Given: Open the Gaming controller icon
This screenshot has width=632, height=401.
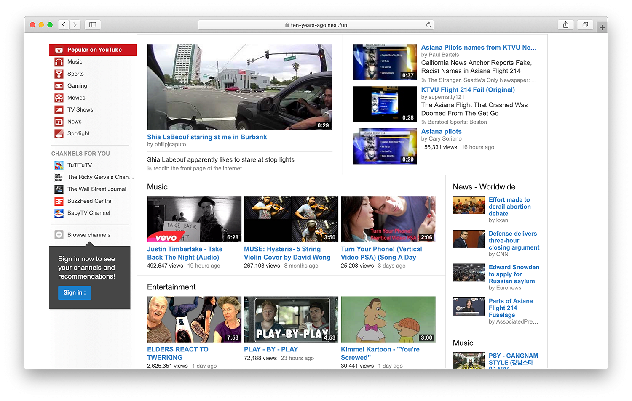Looking at the screenshot, I should 59,86.
